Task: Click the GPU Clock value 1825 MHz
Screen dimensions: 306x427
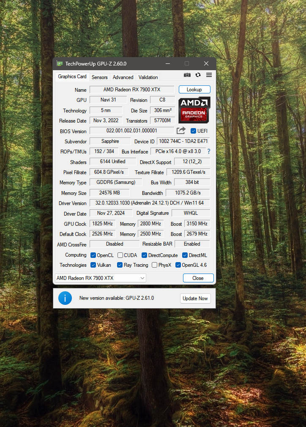Action: tap(102, 224)
